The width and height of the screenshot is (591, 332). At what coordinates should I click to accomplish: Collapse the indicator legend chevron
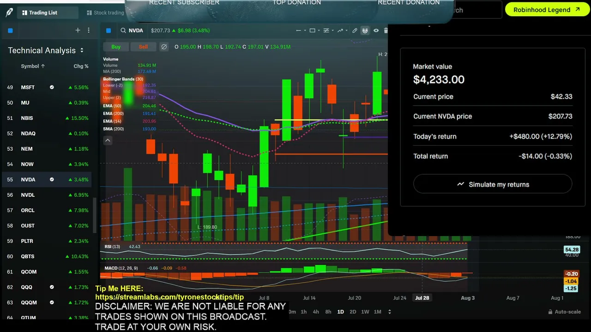(x=108, y=140)
